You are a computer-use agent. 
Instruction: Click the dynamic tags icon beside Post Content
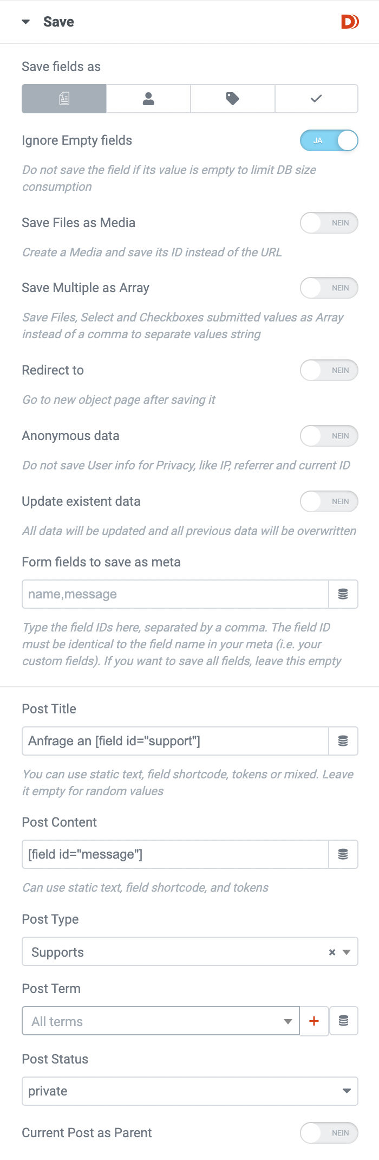click(343, 854)
